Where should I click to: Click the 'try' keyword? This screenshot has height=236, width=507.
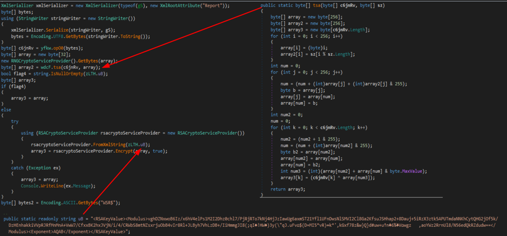[x=15, y=122]
